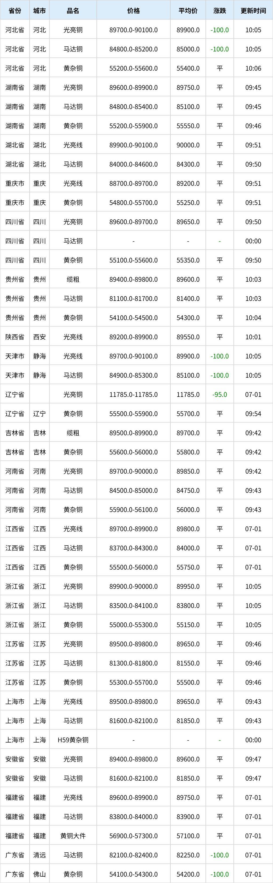
Task: Click the 价格 column header
Action: click(x=133, y=11)
